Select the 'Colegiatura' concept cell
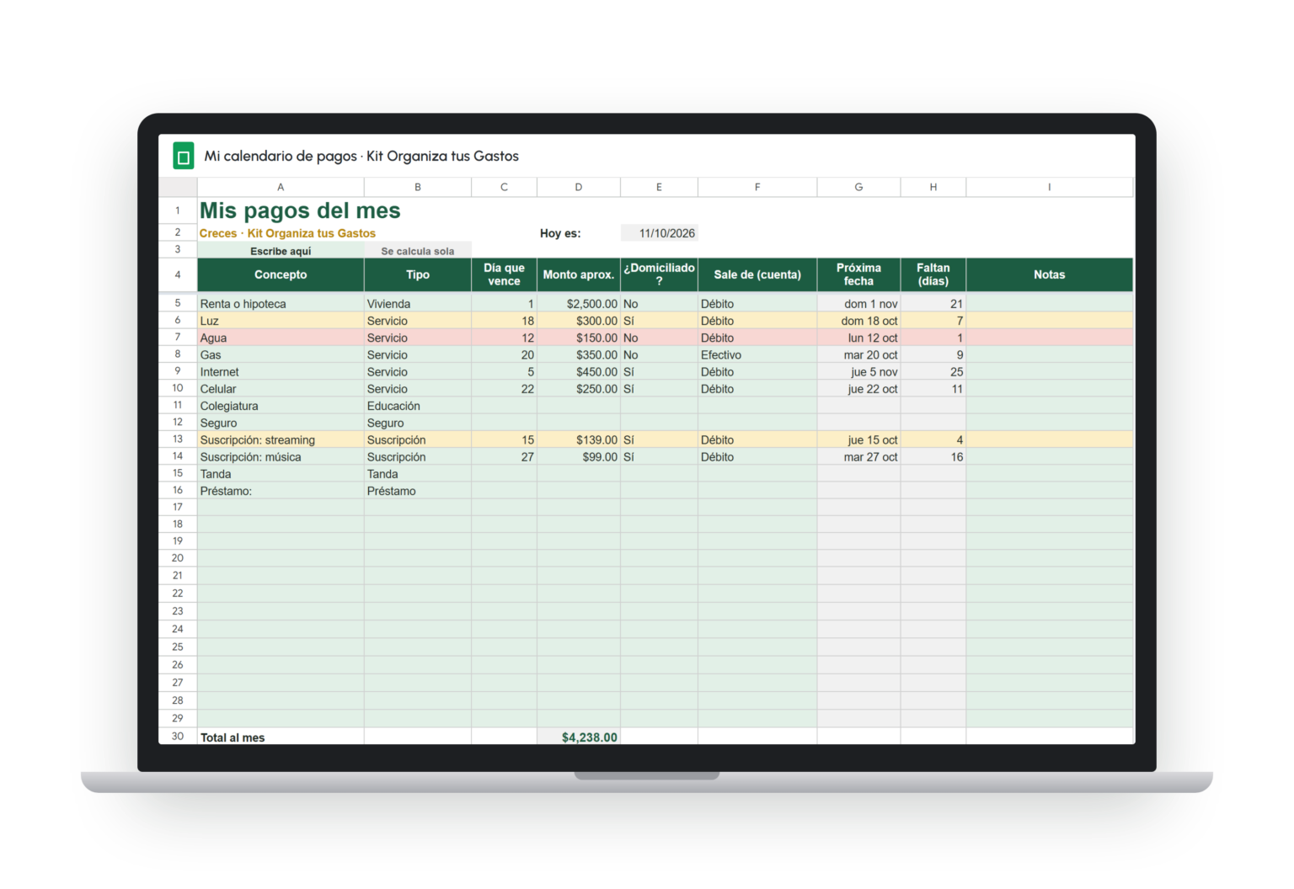 [281, 406]
